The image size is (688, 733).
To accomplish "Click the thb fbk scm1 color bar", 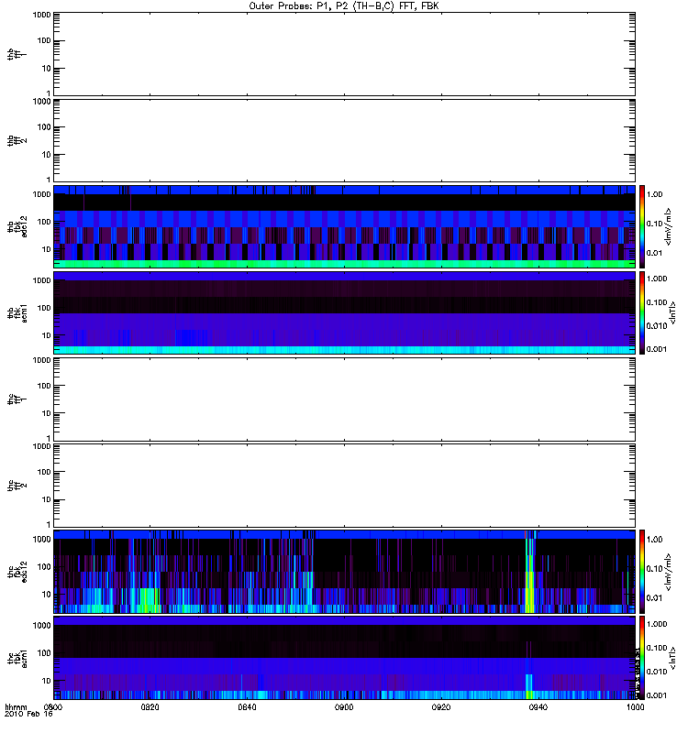I will (x=642, y=312).
